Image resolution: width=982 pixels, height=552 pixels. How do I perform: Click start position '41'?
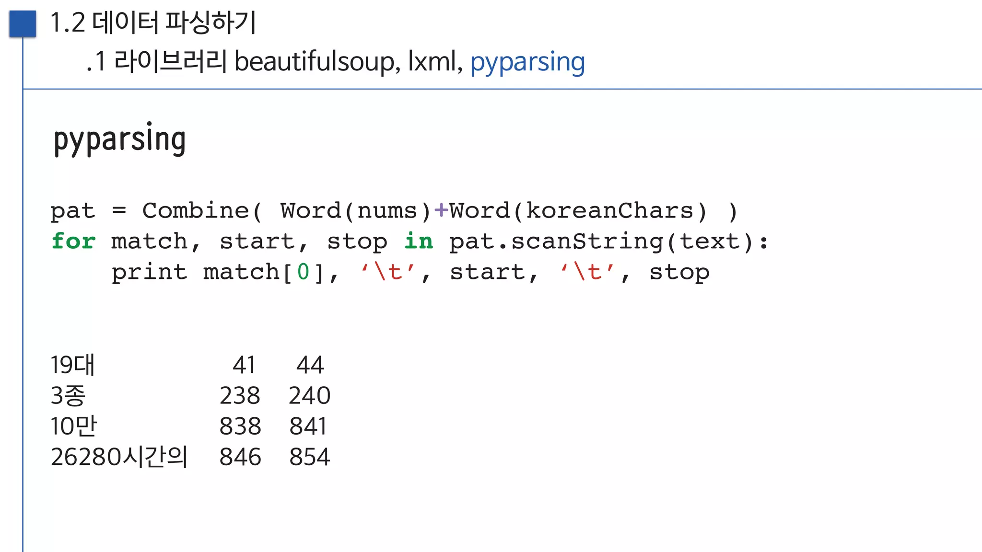(x=244, y=365)
